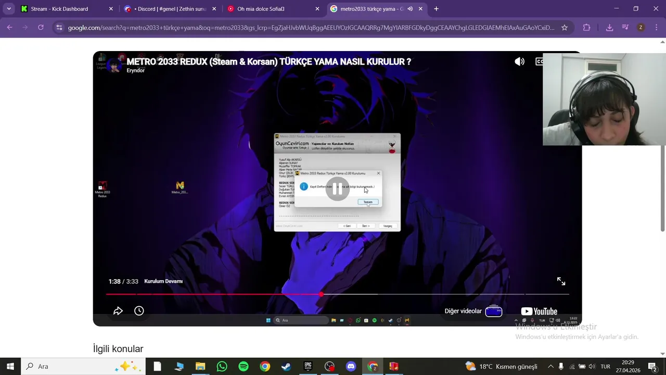
Task: Mute the YouTube video speaker icon
Action: [519, 61]
